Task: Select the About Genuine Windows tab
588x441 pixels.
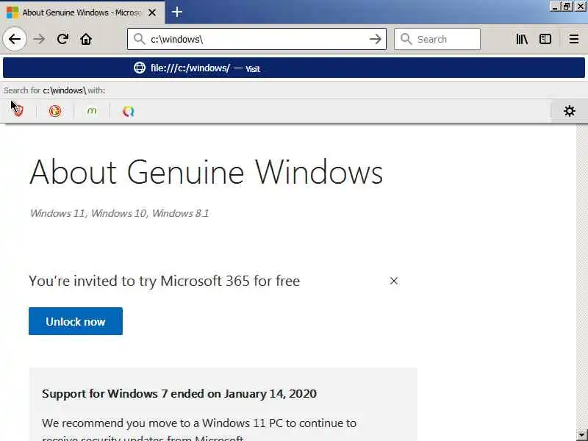Action: click(x=82, y=12)
